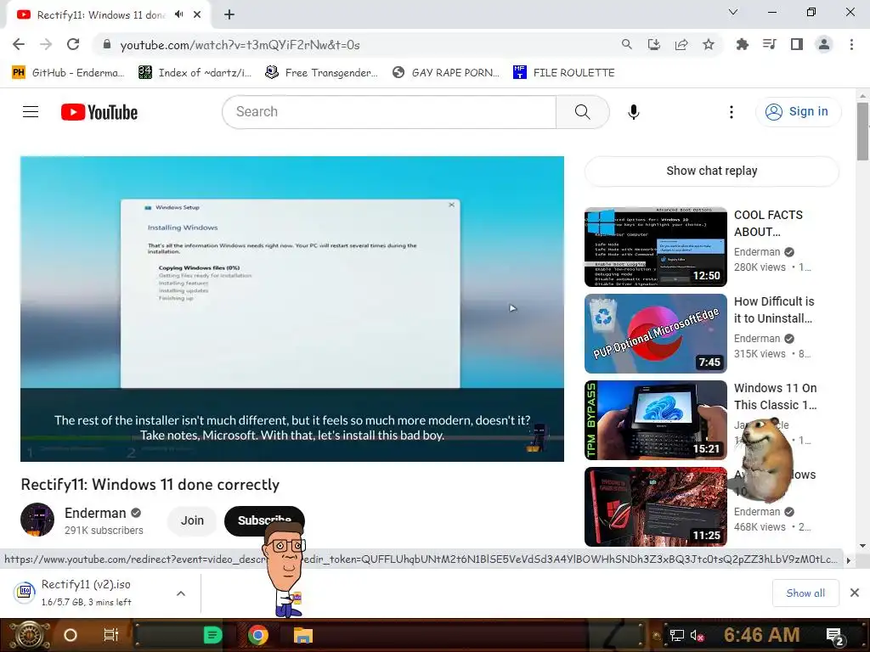Click the 6:46 AM taskbar clock

pyautogui.click(x=761, y=635)
